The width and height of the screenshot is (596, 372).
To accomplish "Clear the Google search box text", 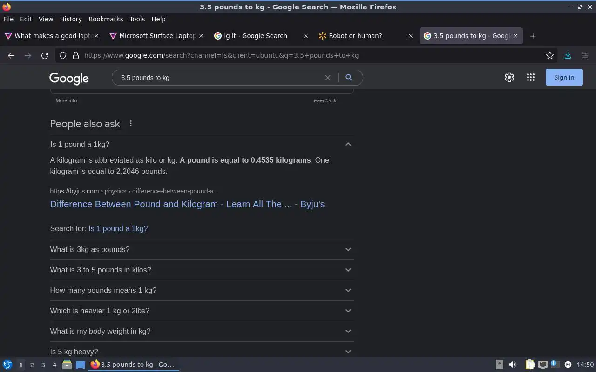I will (x=328, y=78).
